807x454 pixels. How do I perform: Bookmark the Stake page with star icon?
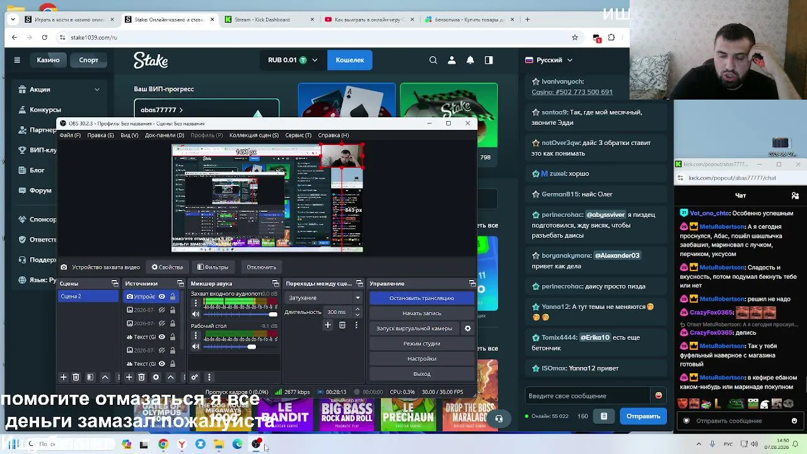[575, 37]
